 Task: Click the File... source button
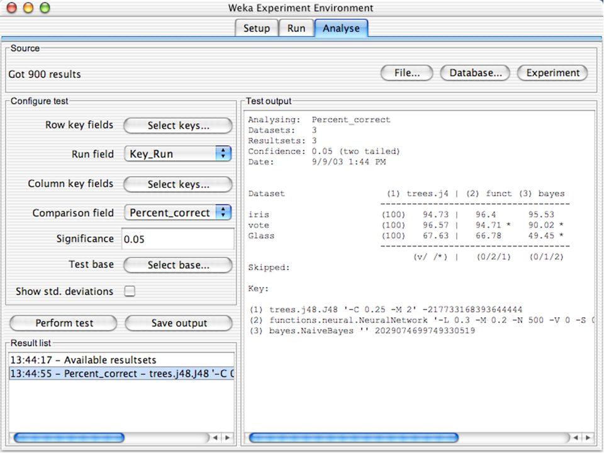point(407,73)
